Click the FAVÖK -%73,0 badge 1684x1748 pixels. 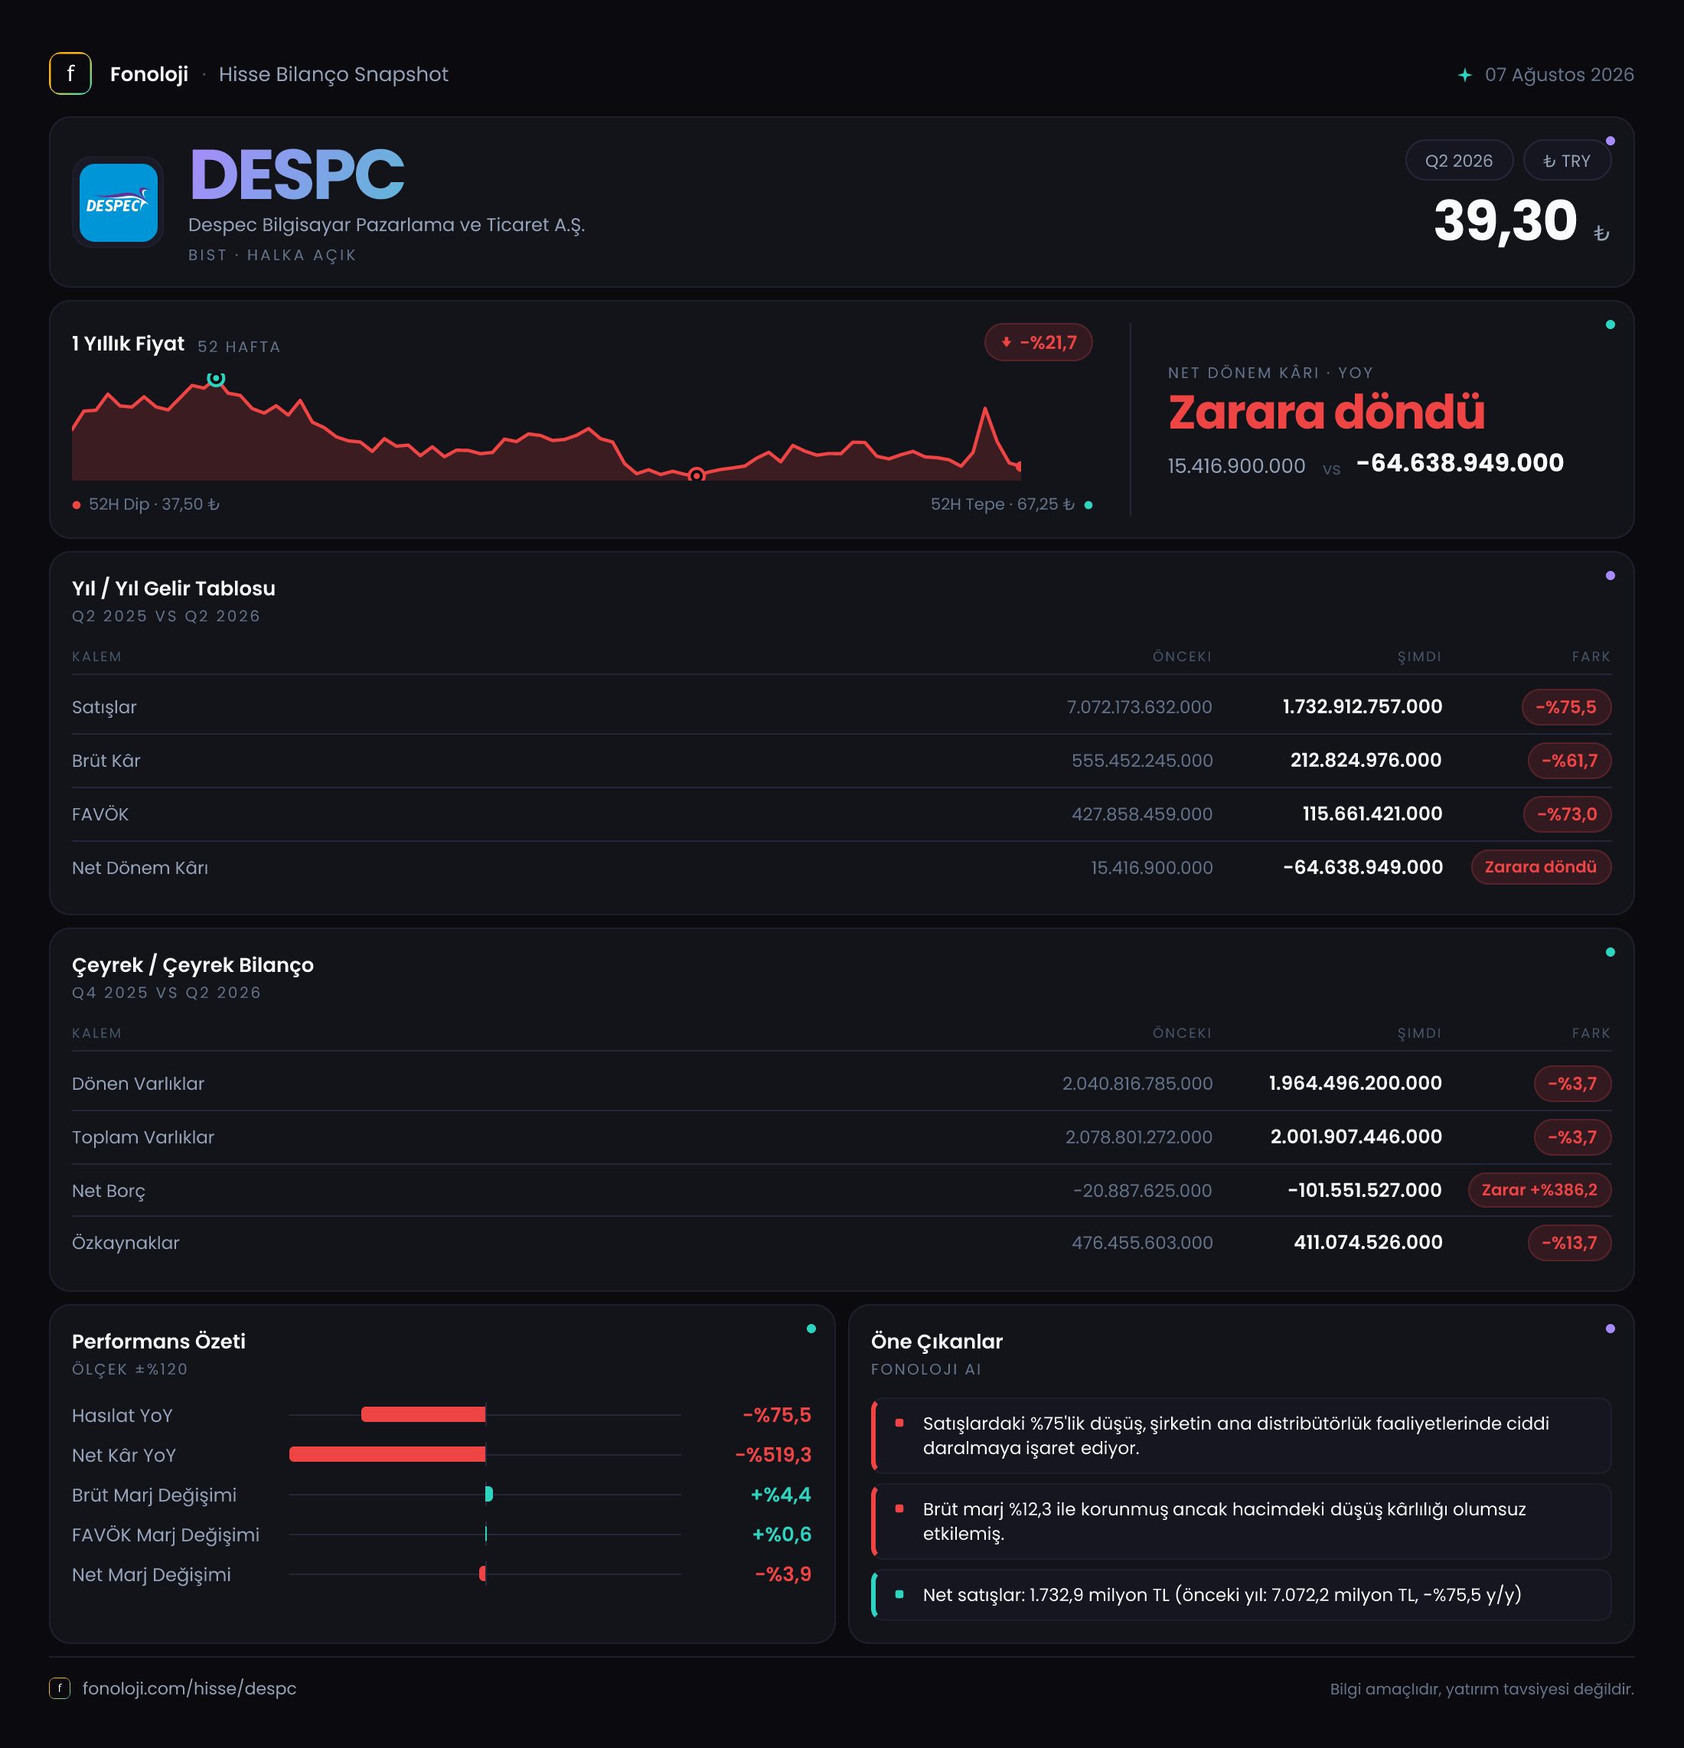click(1567, 814)
